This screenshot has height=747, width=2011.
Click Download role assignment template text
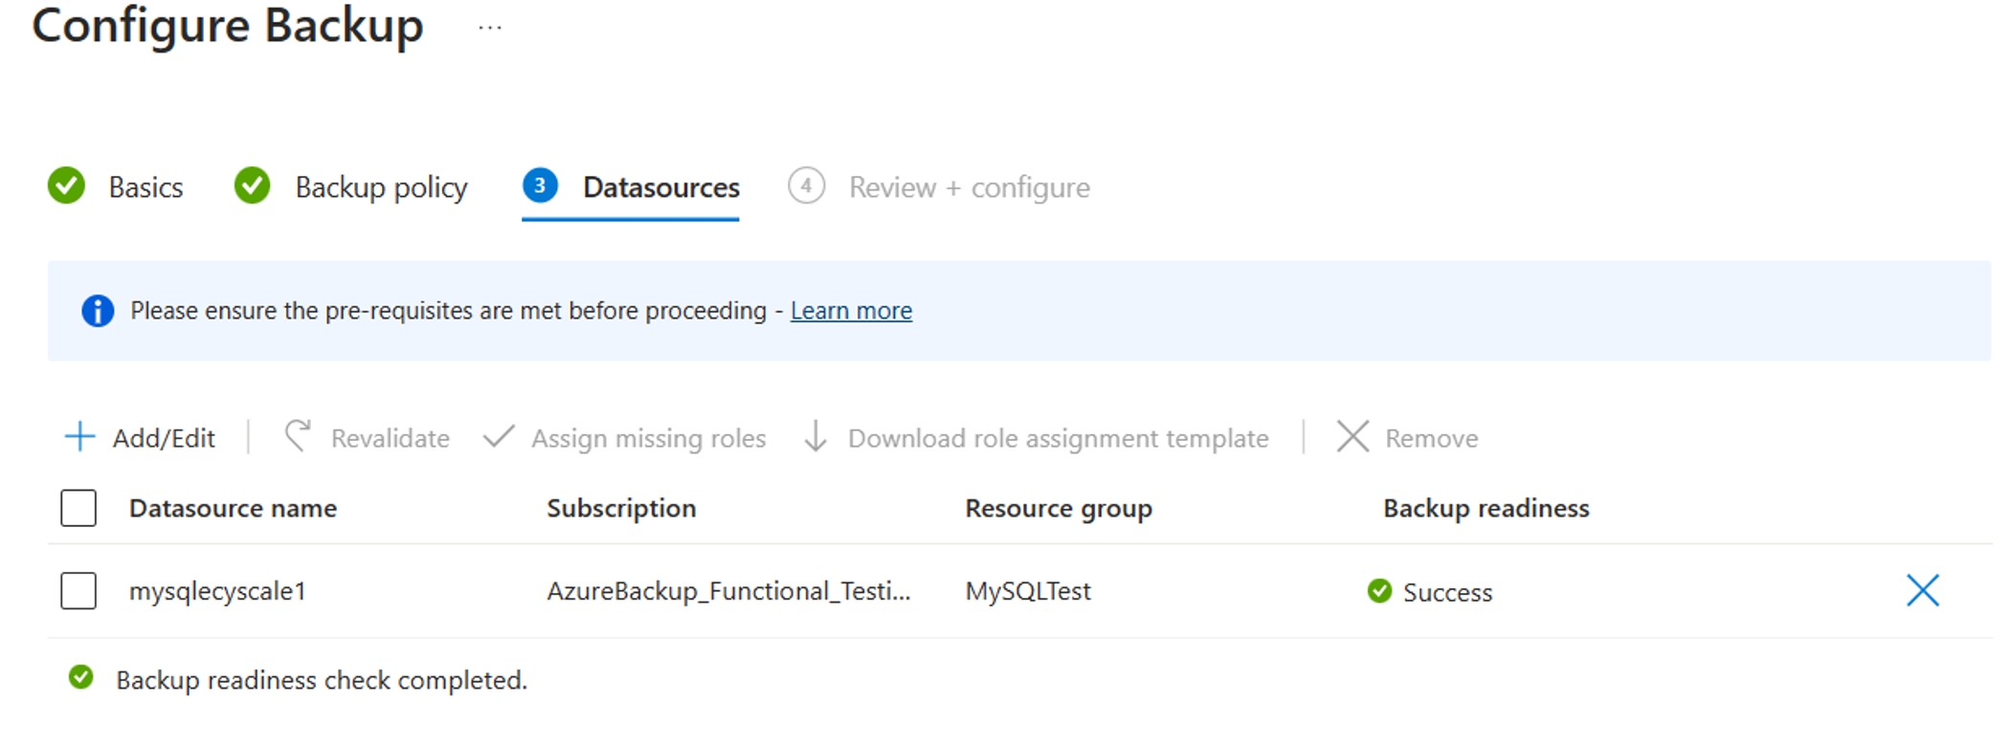1059,438
